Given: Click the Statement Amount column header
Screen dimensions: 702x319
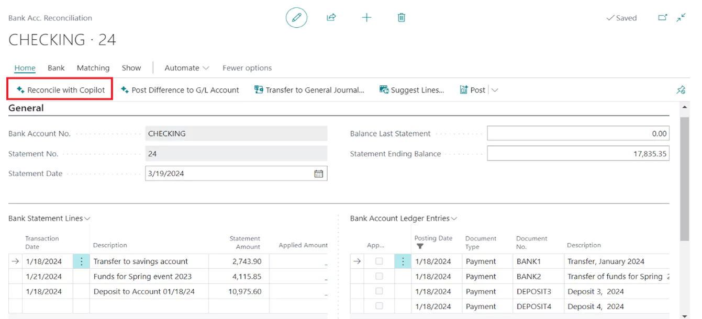Looking at the screenshot, I should click(244, 242).
